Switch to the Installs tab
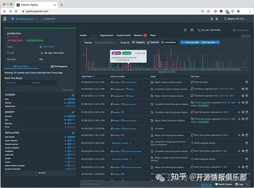This screenshot has height=188, width=254. [x=83, y=35]
